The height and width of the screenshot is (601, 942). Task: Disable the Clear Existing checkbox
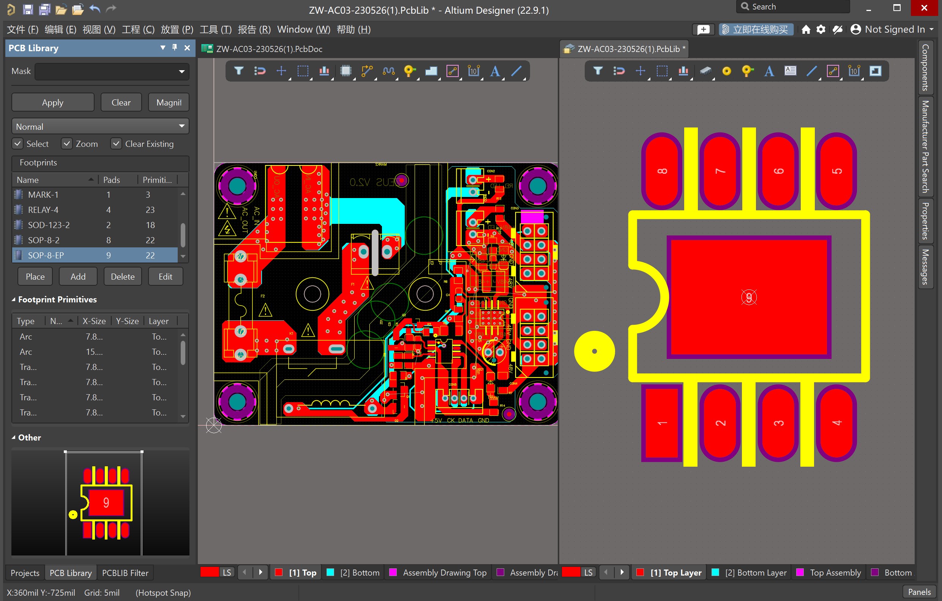click(x=116, y=144)
